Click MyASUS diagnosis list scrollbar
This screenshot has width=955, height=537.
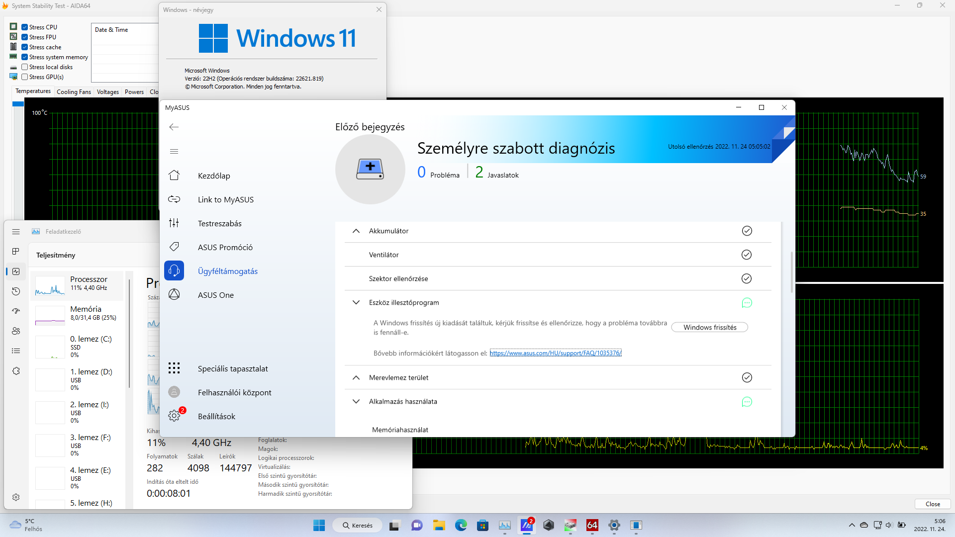pyautogui.click(x=792, y=272)
